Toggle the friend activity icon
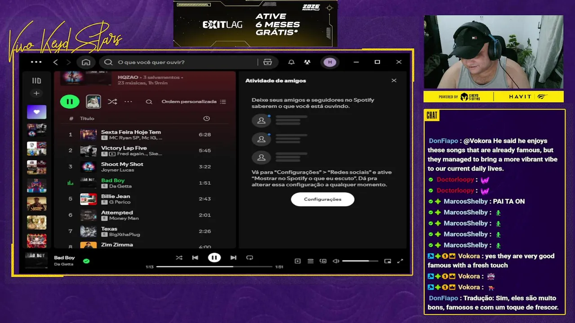This screenshot has width=575, height=323. (x=307, y=62)
